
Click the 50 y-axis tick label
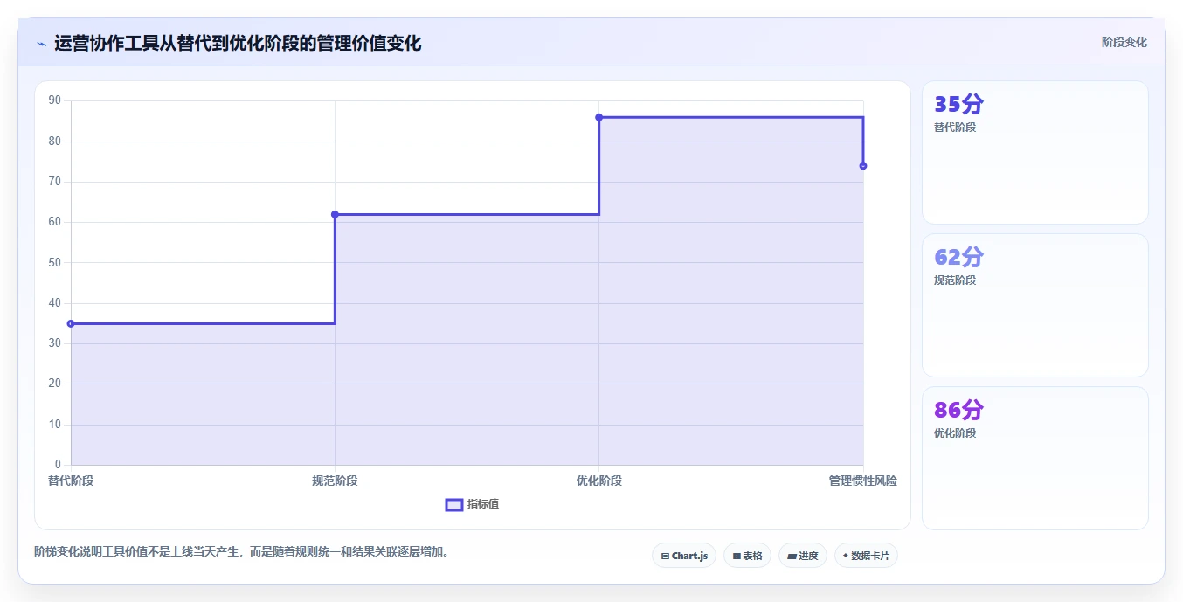[x=55, y=262]
